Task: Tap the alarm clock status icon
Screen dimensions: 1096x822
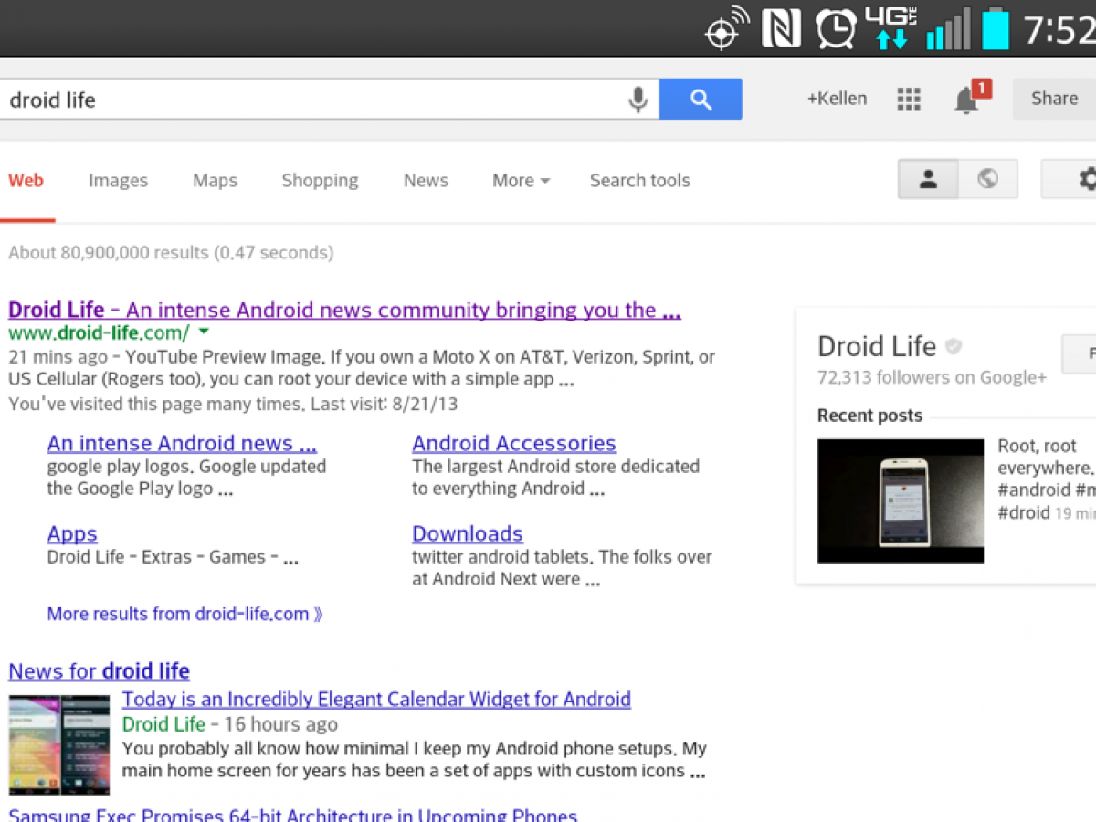Action: click(x=836, y=29)
